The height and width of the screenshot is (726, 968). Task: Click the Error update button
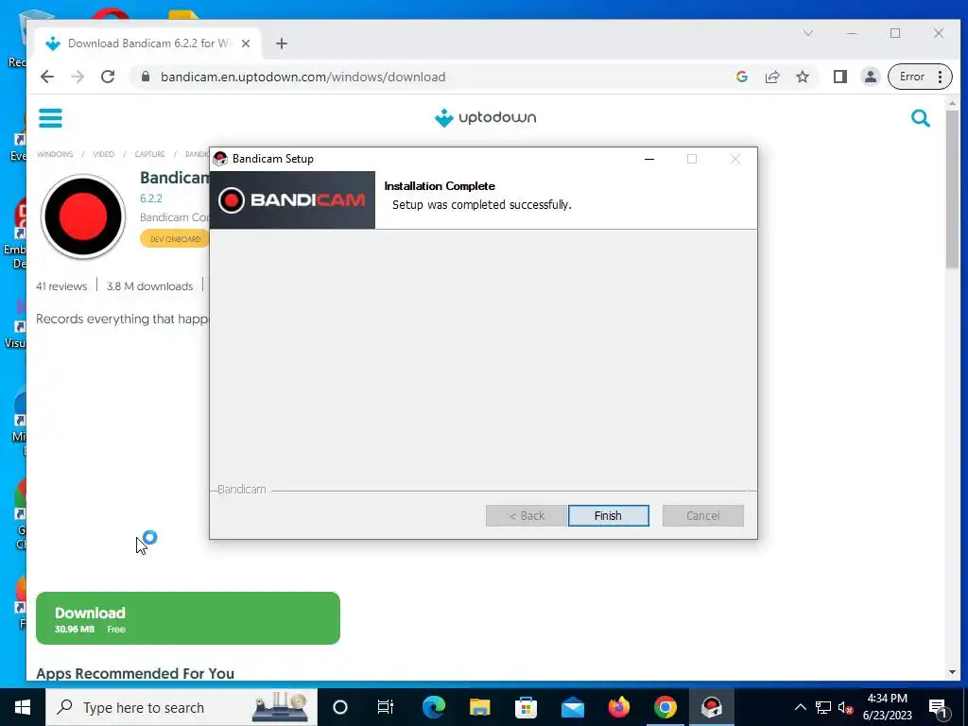click(x=919, y=77)
